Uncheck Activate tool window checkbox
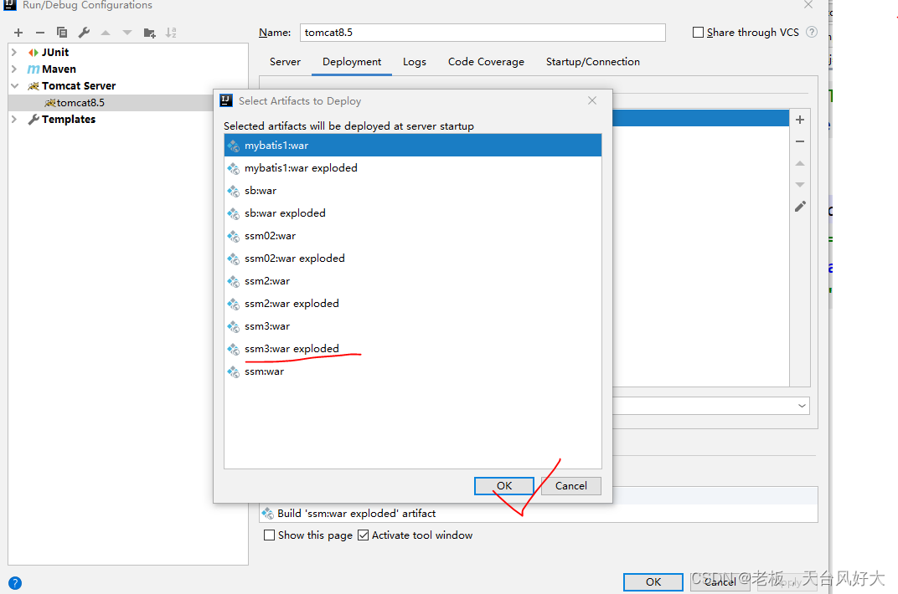 363,535
